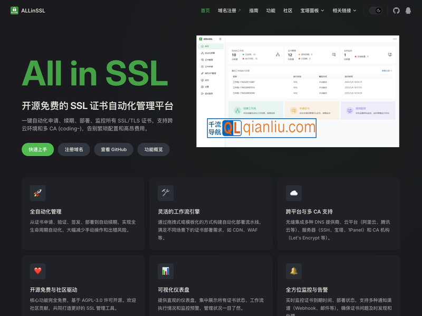This screenshot has width=422, height=316.
Task: Open the 查看 GitHub button
Action: click(x=113, y=149)
